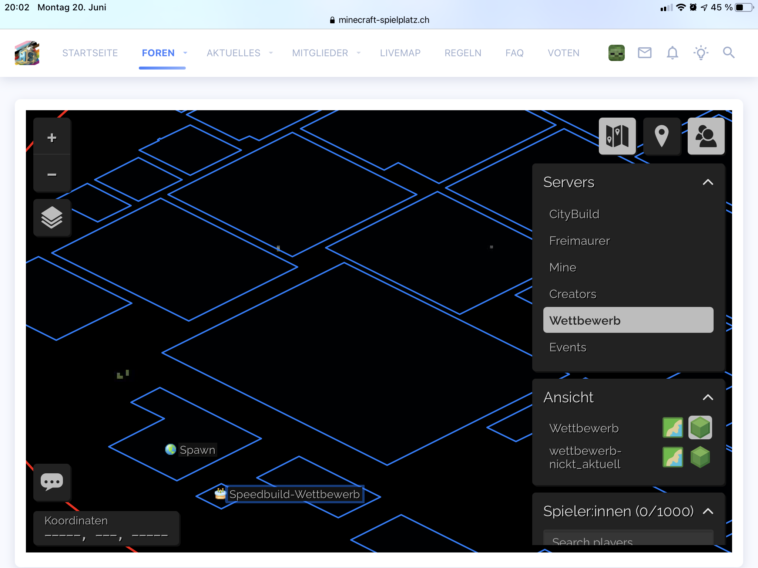758x568 pixels.
Task: Zoom out the map with minus button
Action: 52,174
